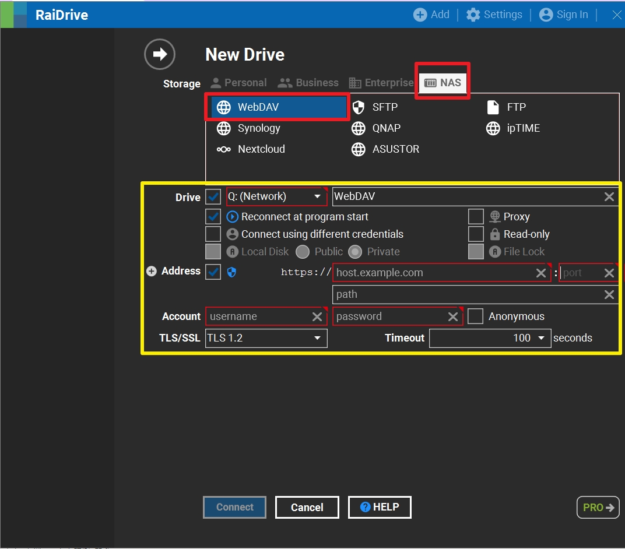Pick the Synology globe icon
This screenshot has width=625, height=549.
(x=223, y=128)
